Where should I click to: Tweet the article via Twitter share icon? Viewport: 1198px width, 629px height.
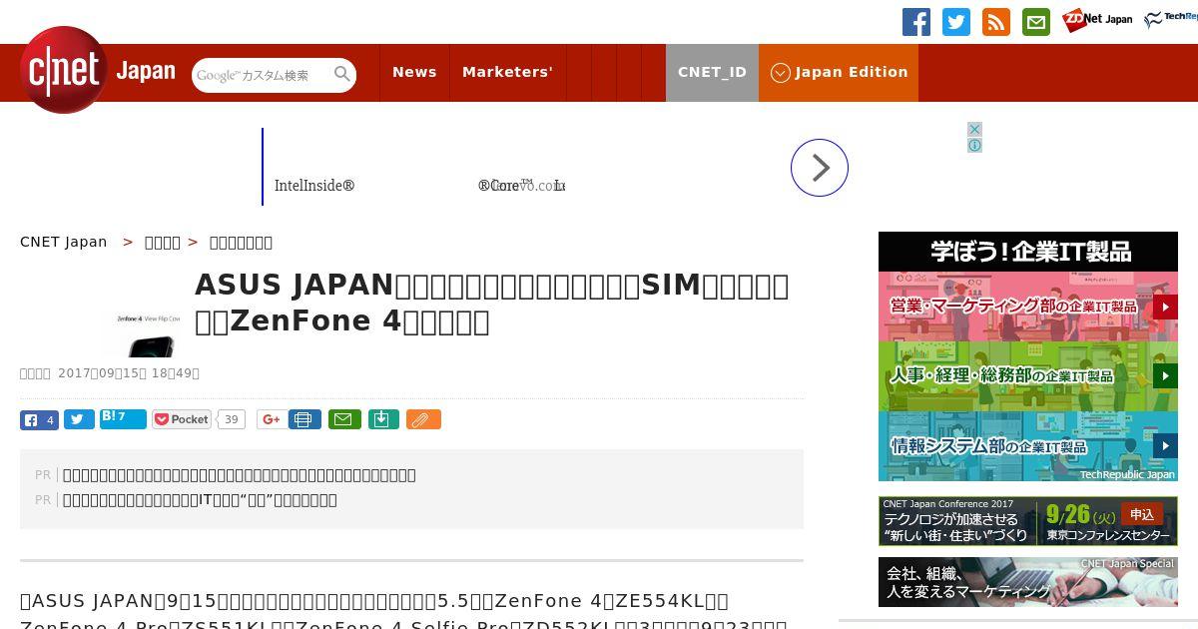pos(79,419)
